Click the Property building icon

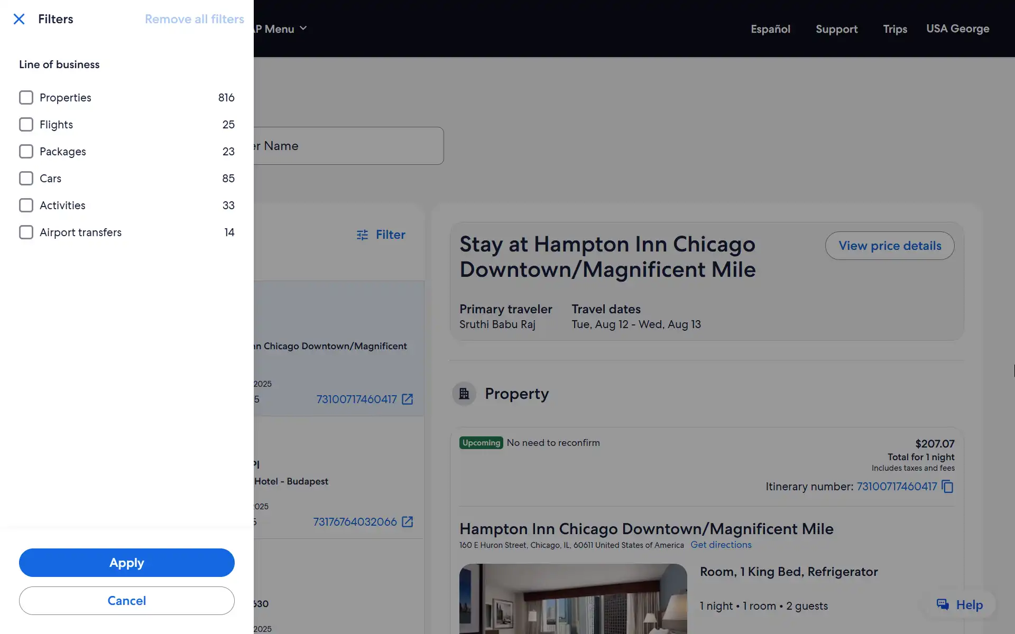[x=464, y=394]
